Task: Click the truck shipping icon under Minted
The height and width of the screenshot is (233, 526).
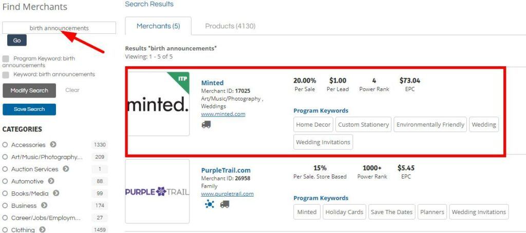Action: click(206, 125)
